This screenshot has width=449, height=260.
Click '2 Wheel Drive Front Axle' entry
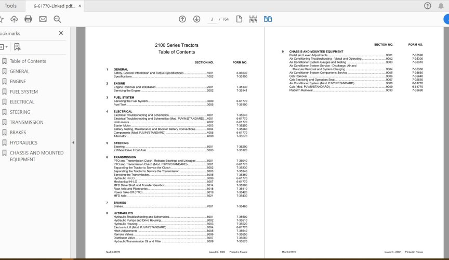(130, 150)
